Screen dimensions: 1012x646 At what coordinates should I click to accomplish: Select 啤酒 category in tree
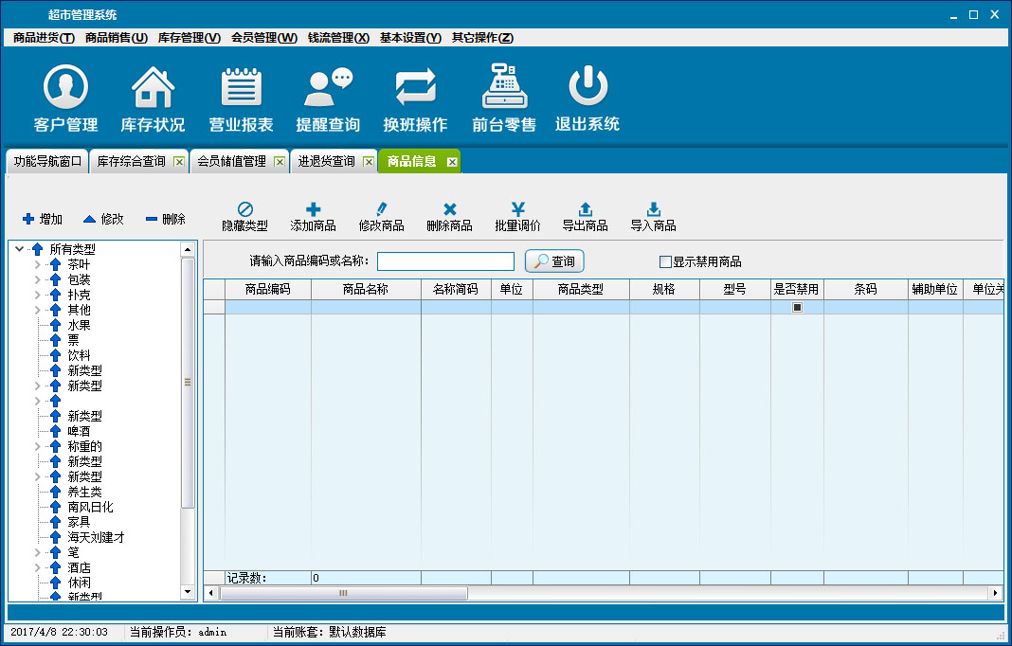[x=79, y=431]
